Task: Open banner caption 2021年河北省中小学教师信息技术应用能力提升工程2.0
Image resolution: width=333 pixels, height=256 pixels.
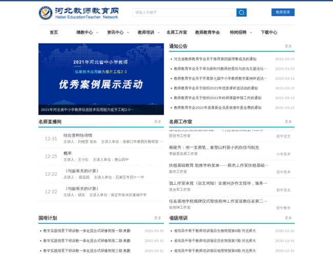Action: (87, 110)
